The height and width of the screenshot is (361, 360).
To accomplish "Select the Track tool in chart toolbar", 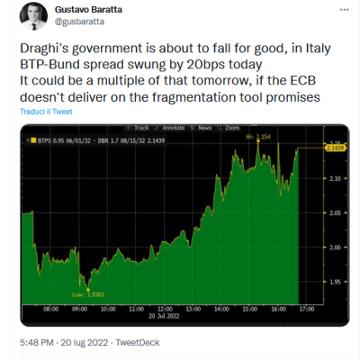I will click(x=138, y=128).
